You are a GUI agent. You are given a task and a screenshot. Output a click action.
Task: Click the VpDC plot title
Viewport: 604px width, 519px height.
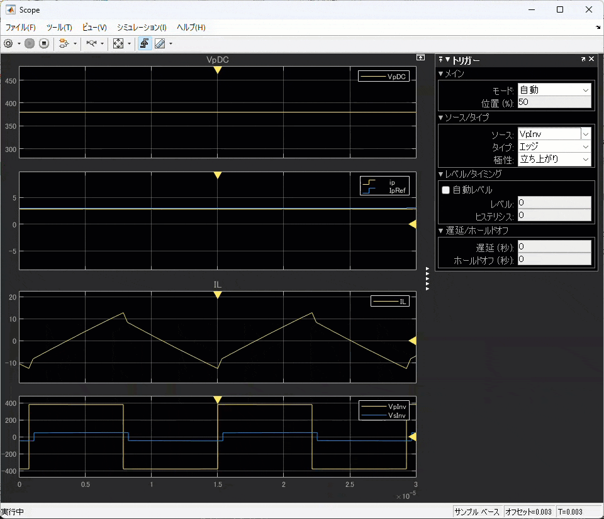(218, 60)
